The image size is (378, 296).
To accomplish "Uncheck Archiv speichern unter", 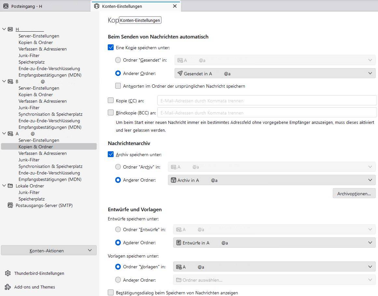I will pos(111,154).
